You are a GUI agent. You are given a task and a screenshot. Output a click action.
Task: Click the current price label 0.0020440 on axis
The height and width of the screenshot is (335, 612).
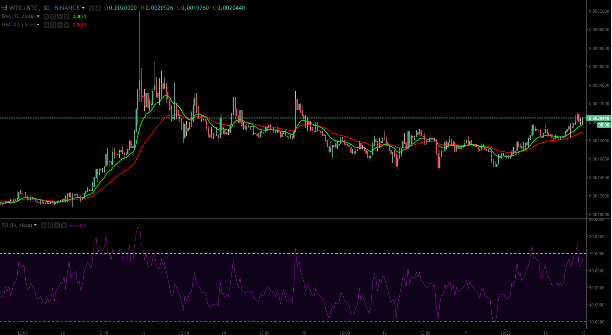(x=599, y=118)
